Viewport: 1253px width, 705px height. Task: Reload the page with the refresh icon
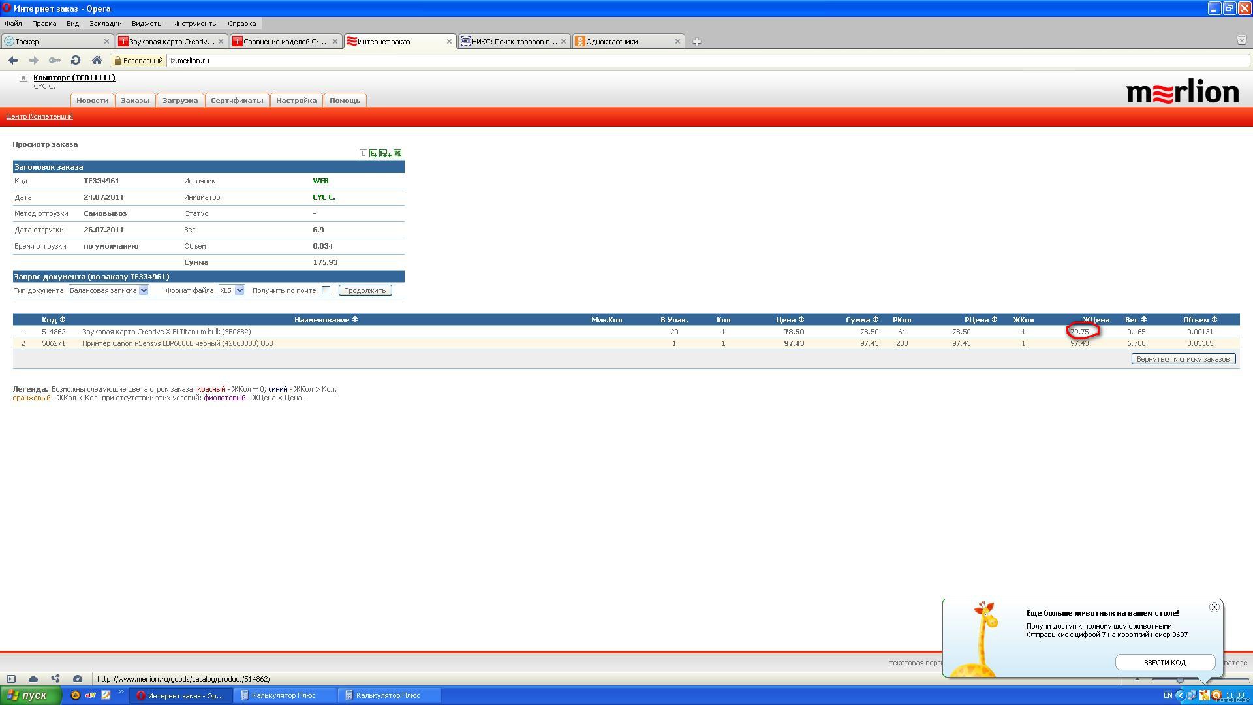76,61
